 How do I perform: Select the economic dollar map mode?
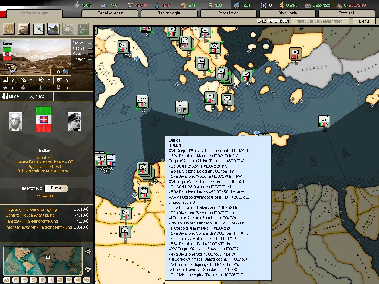(x=33, y=280)
